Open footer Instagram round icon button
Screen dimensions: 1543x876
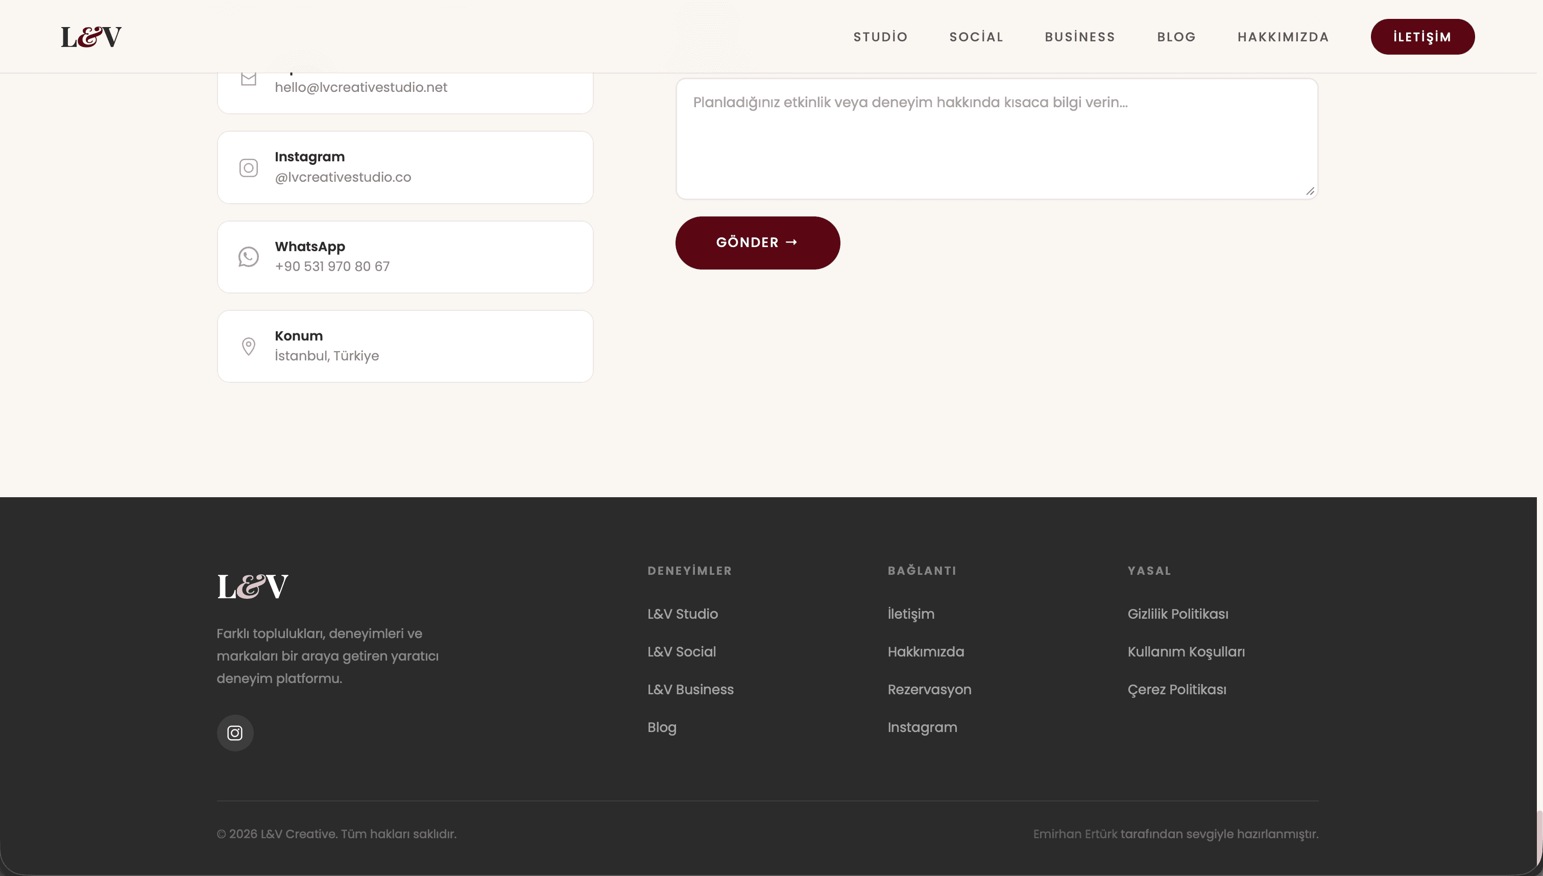click(x=234, y=733)
